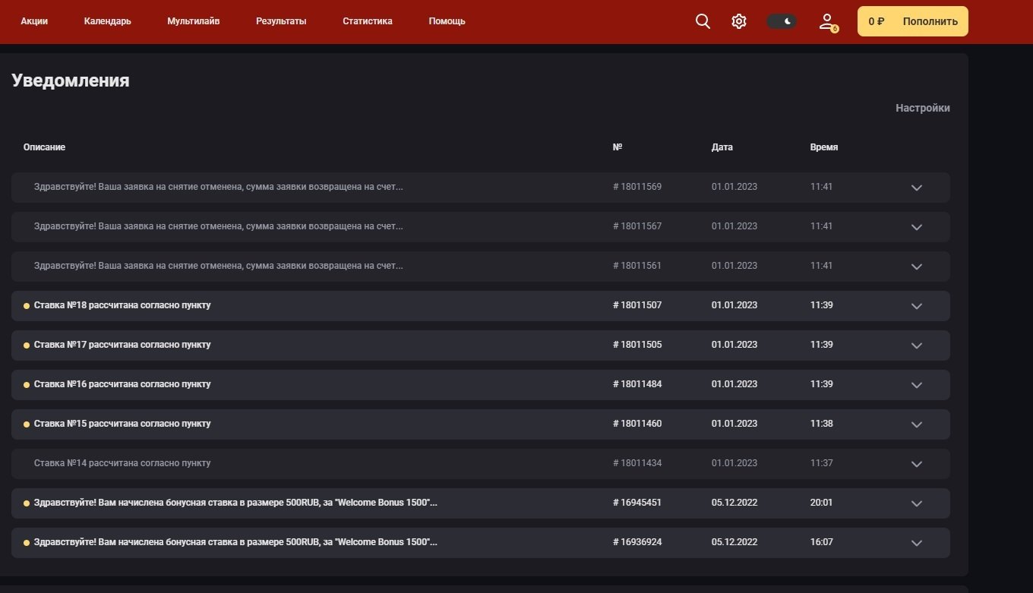Click the 0 ₽ balance display
The width and height of the screenshot is (1033, 593).
click(x=876, y=21)
